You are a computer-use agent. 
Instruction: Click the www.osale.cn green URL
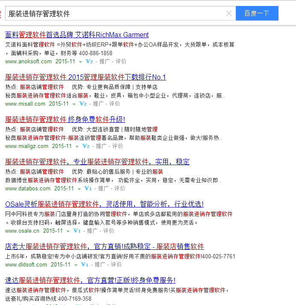[x=22, y=231]
